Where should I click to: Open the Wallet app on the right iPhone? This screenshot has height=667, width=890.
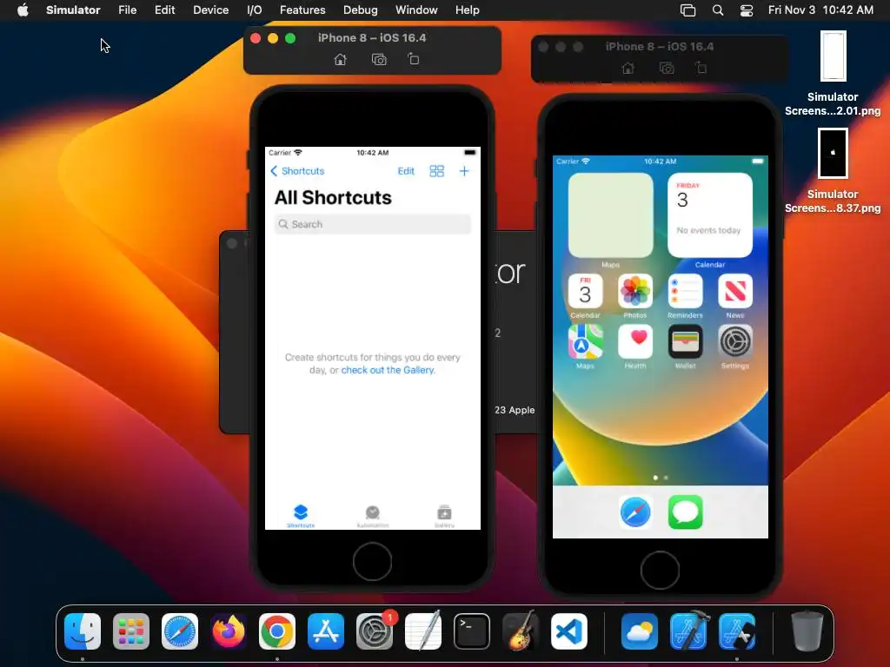(685, 342)
